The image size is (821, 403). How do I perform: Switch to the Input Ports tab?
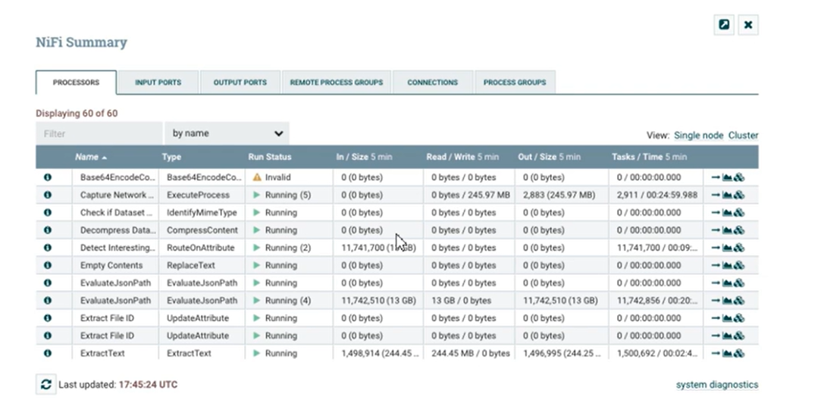tap(158, 83)
